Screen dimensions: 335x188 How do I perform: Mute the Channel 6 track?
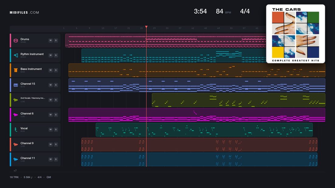51,115
